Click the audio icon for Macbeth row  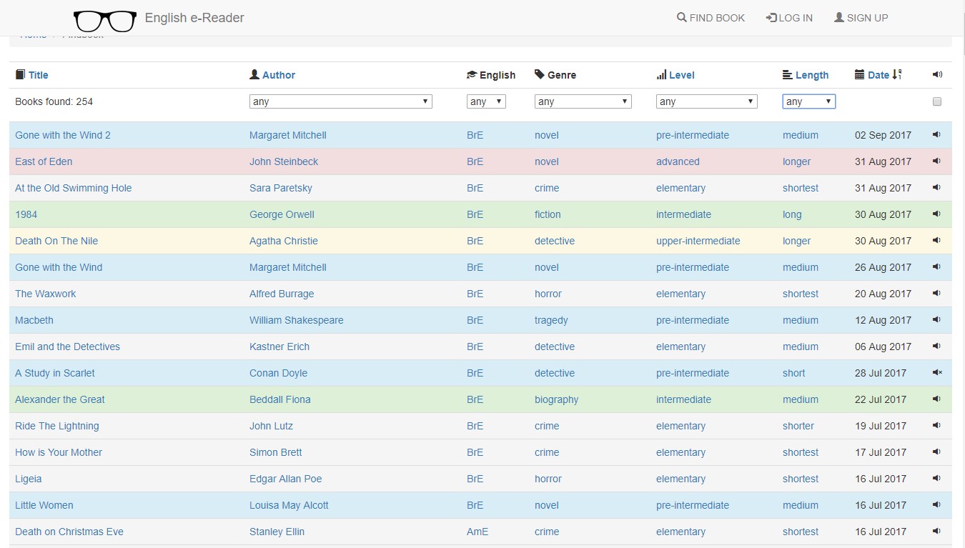click(936, 320)
